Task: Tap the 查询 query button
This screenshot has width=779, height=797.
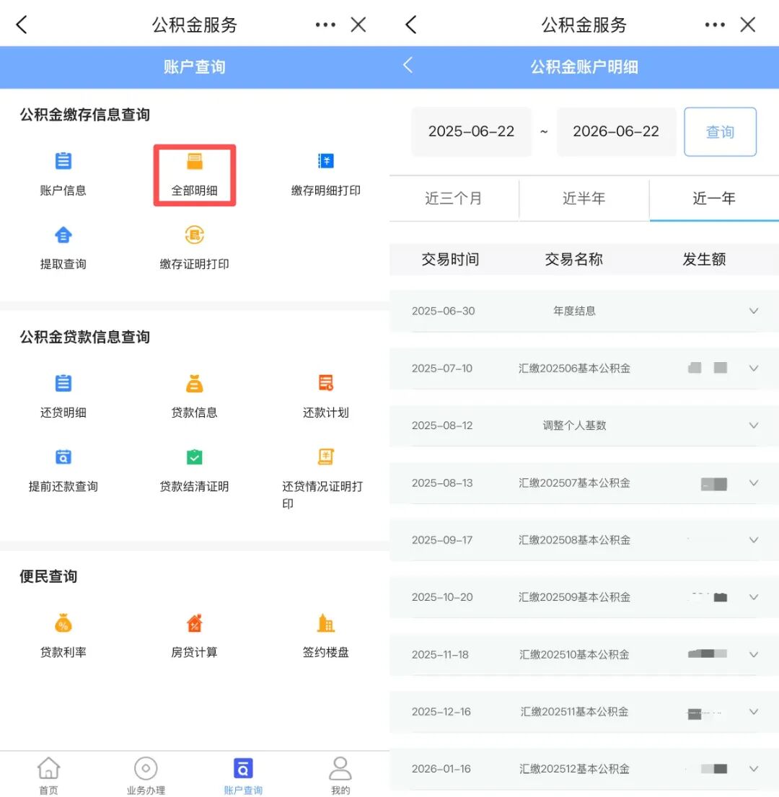Action: (720, 132)
